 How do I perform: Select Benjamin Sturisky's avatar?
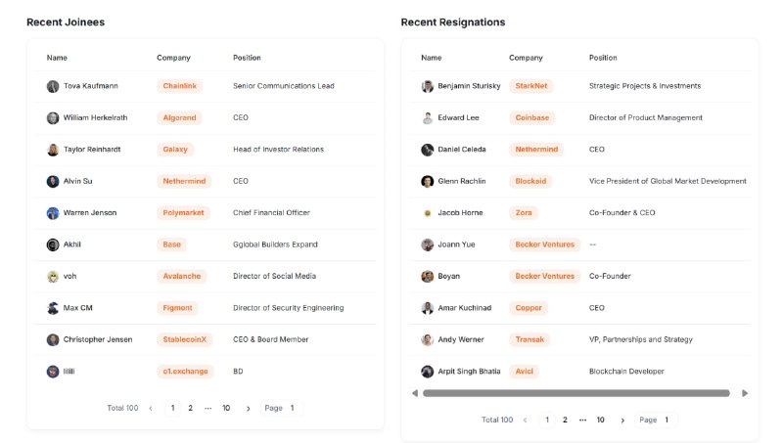(x=427, y=86)
